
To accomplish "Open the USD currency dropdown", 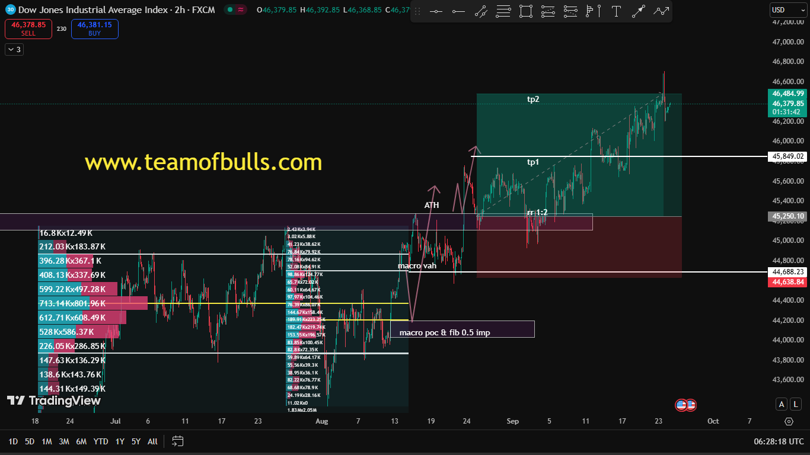I will (783, 9).
